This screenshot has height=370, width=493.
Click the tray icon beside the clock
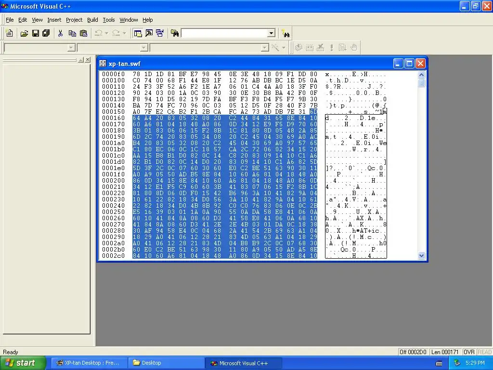coord(457,363)
